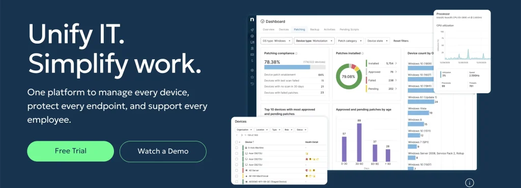Open the Failed 238 patches row

[x=382, y=80]
